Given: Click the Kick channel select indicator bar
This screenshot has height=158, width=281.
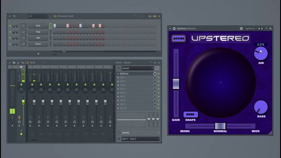Looking at the screenshot, I should pyautogui.click(x=50, y=26).
